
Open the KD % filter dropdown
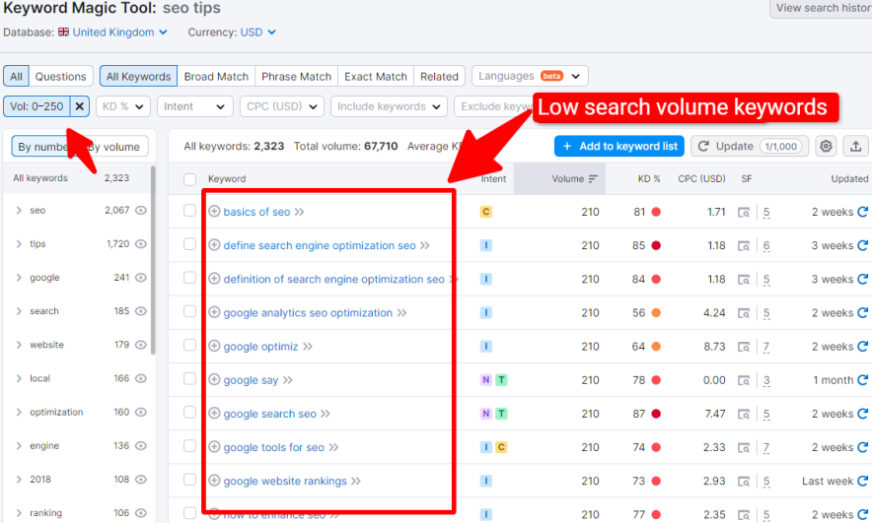[x=123, y=106]
